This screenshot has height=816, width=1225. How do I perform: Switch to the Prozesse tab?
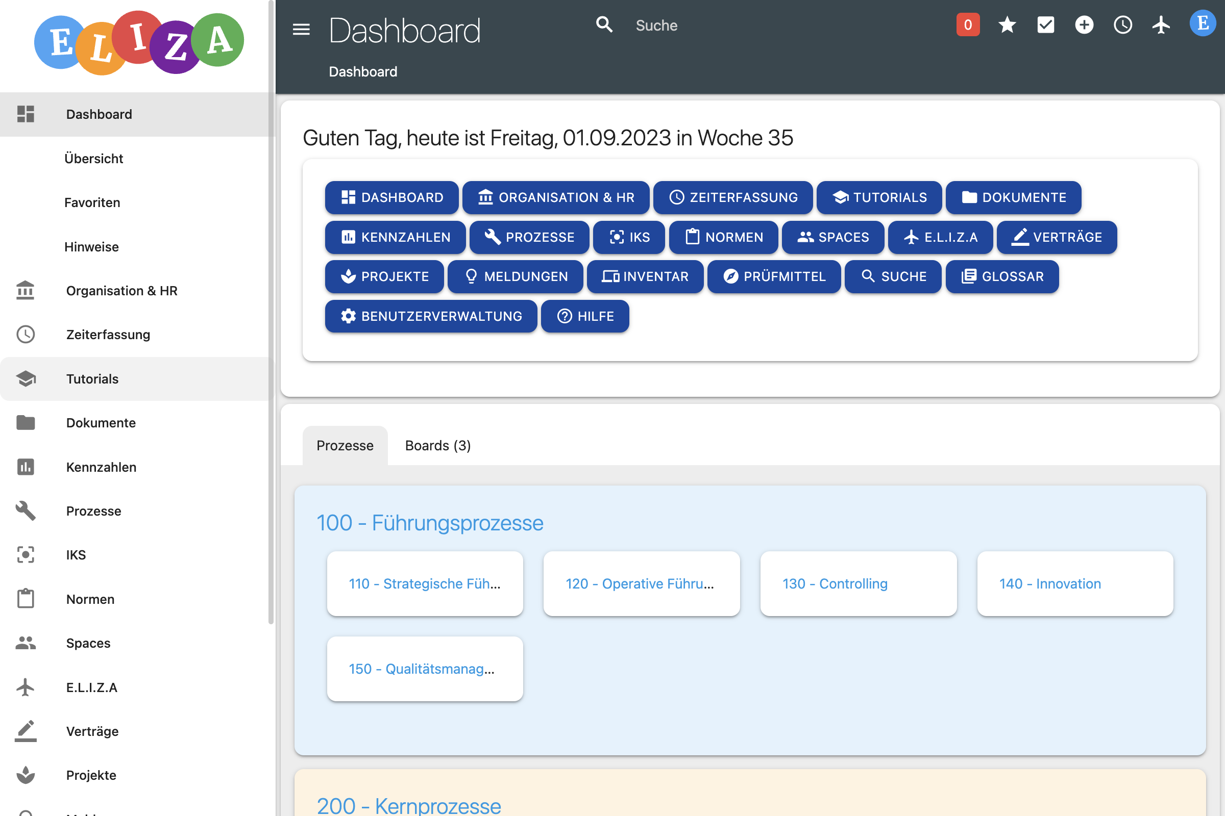coord(345,445)
